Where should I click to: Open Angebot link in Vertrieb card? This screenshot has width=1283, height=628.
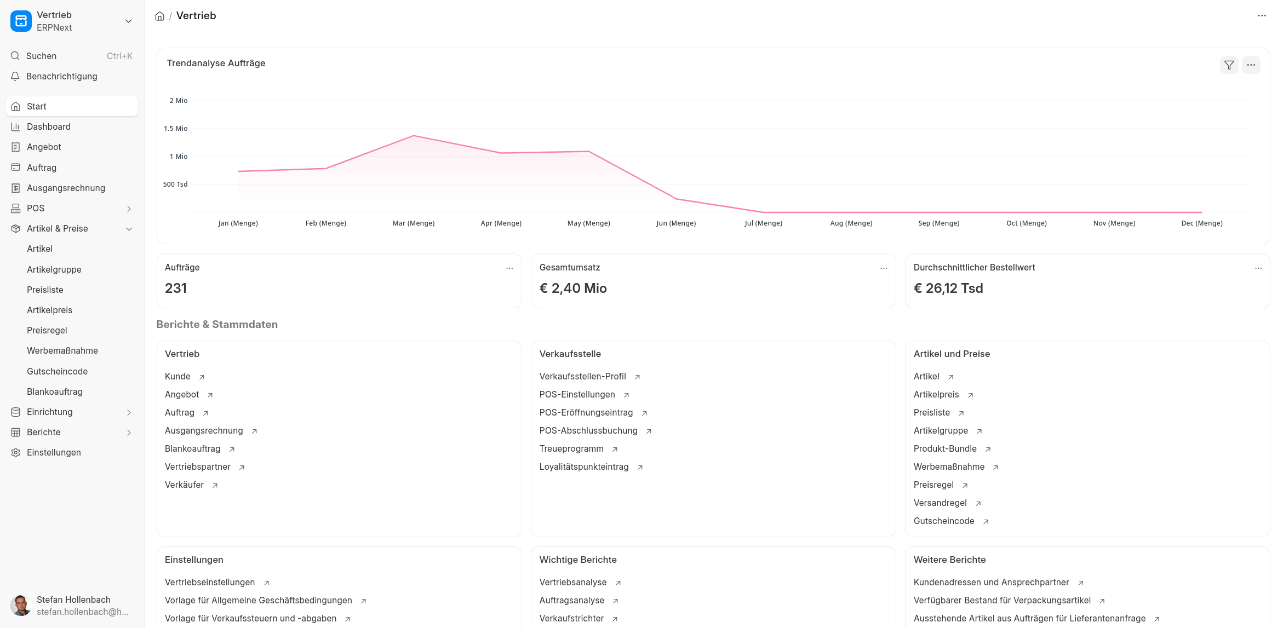(x=182, y=394)
